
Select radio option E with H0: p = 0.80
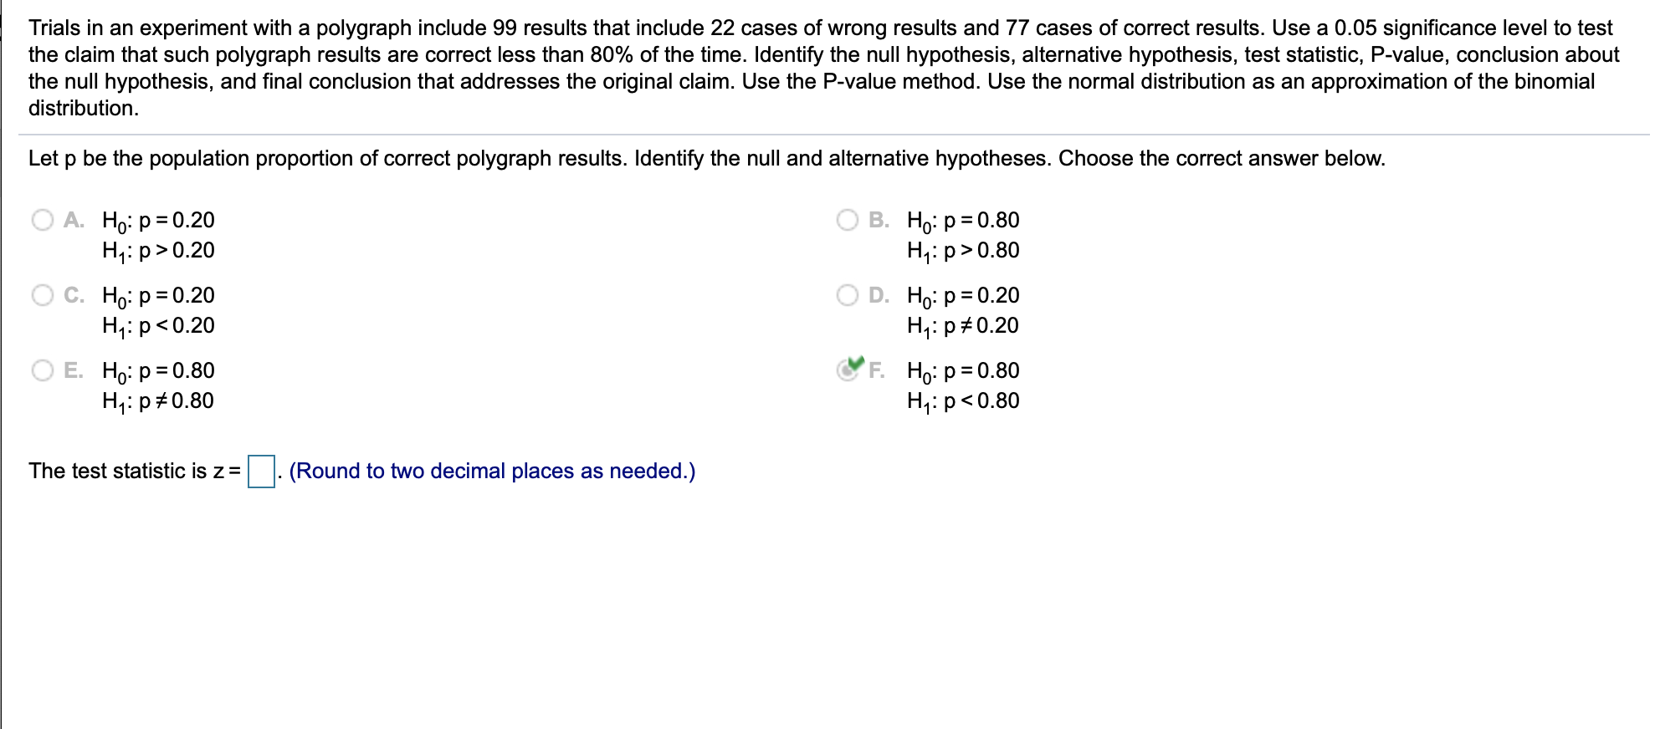tap(43, 370)
